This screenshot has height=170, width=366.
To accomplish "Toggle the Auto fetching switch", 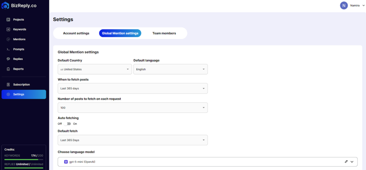I will [x=67, y=124].
